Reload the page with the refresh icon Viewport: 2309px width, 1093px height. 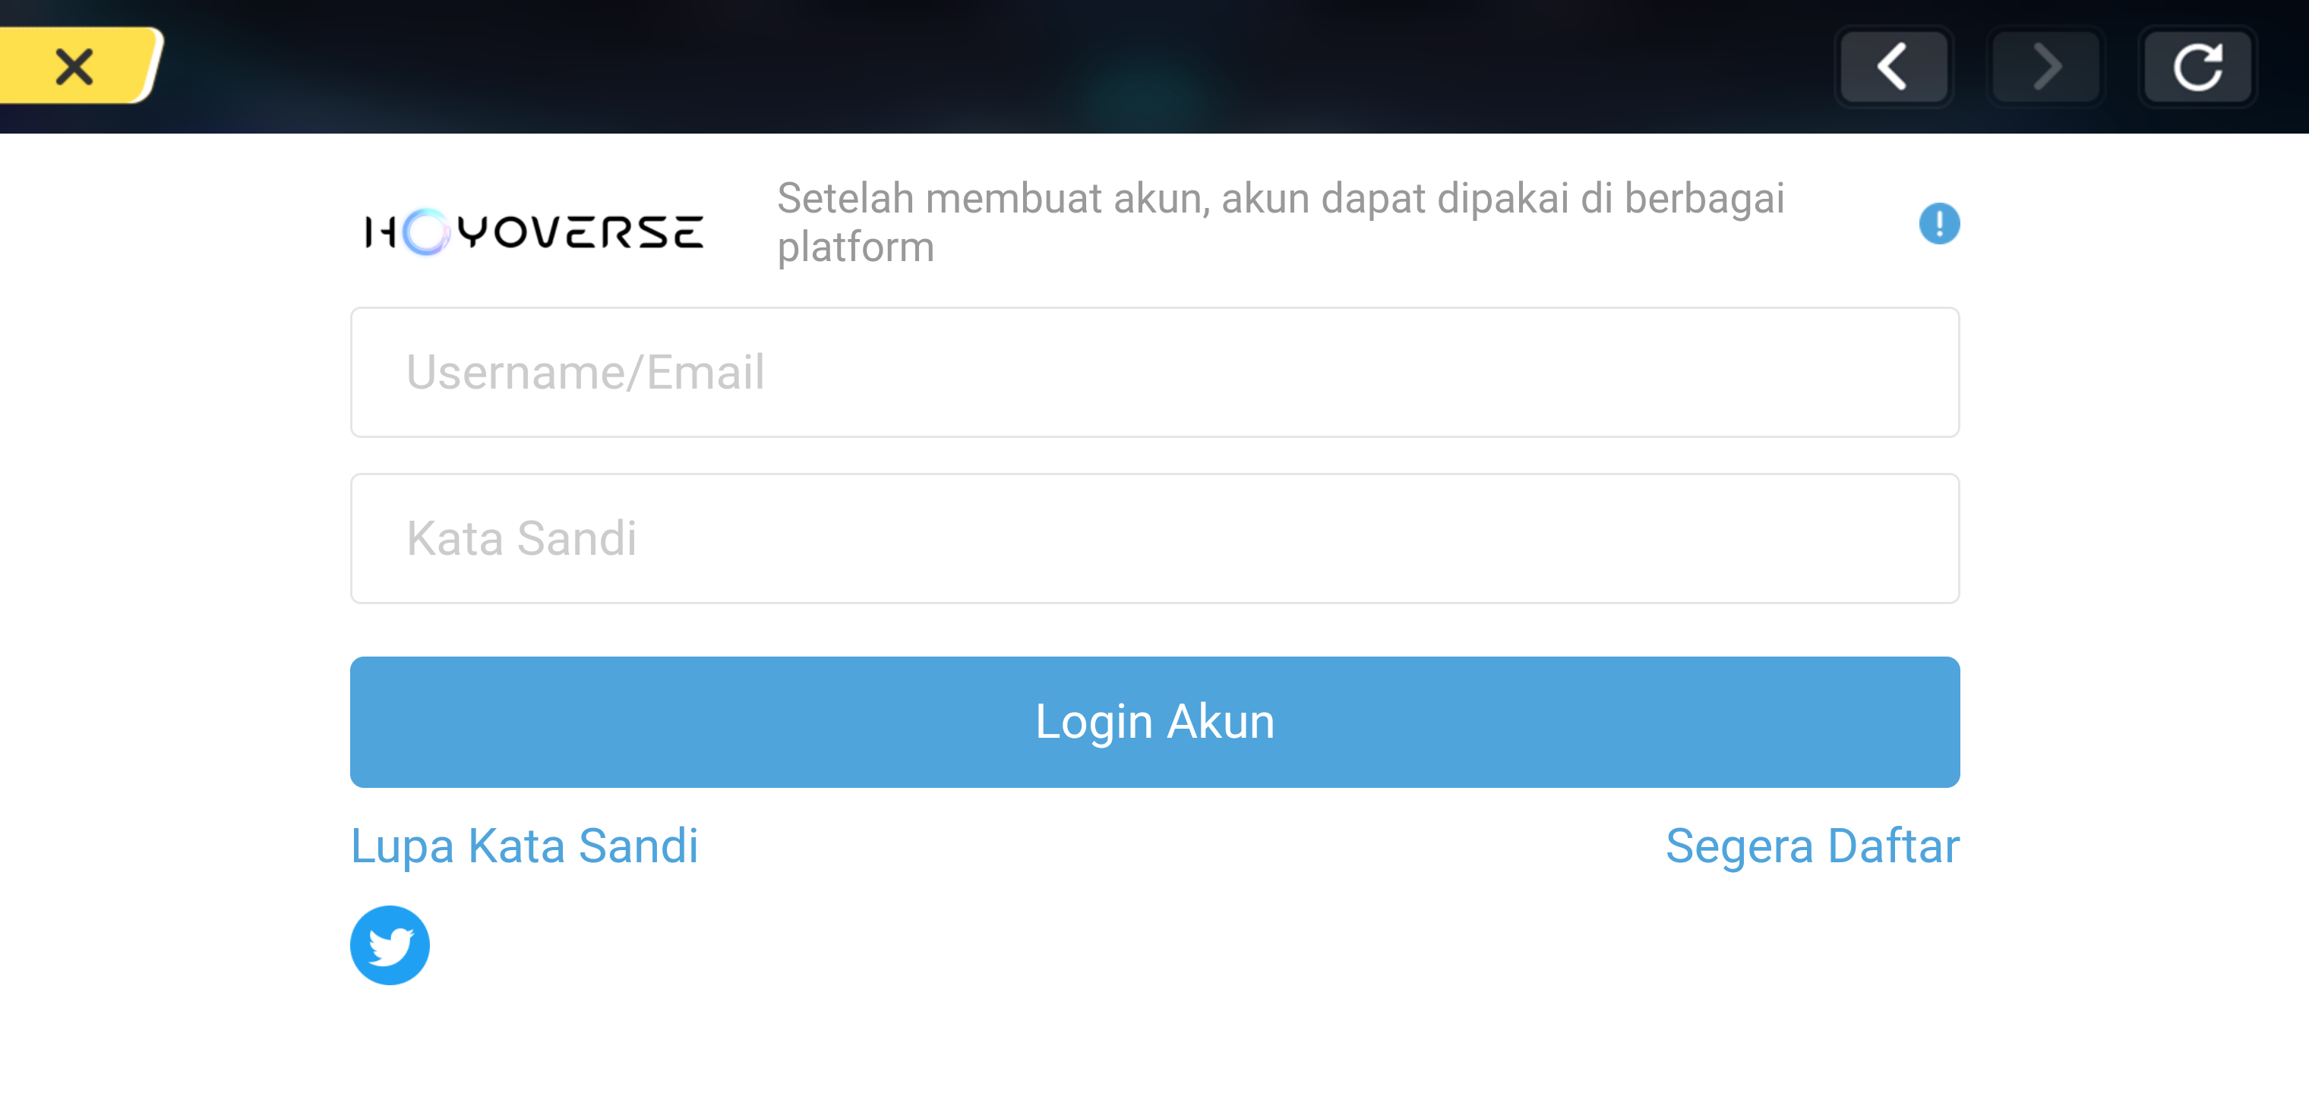point(2197,68)
